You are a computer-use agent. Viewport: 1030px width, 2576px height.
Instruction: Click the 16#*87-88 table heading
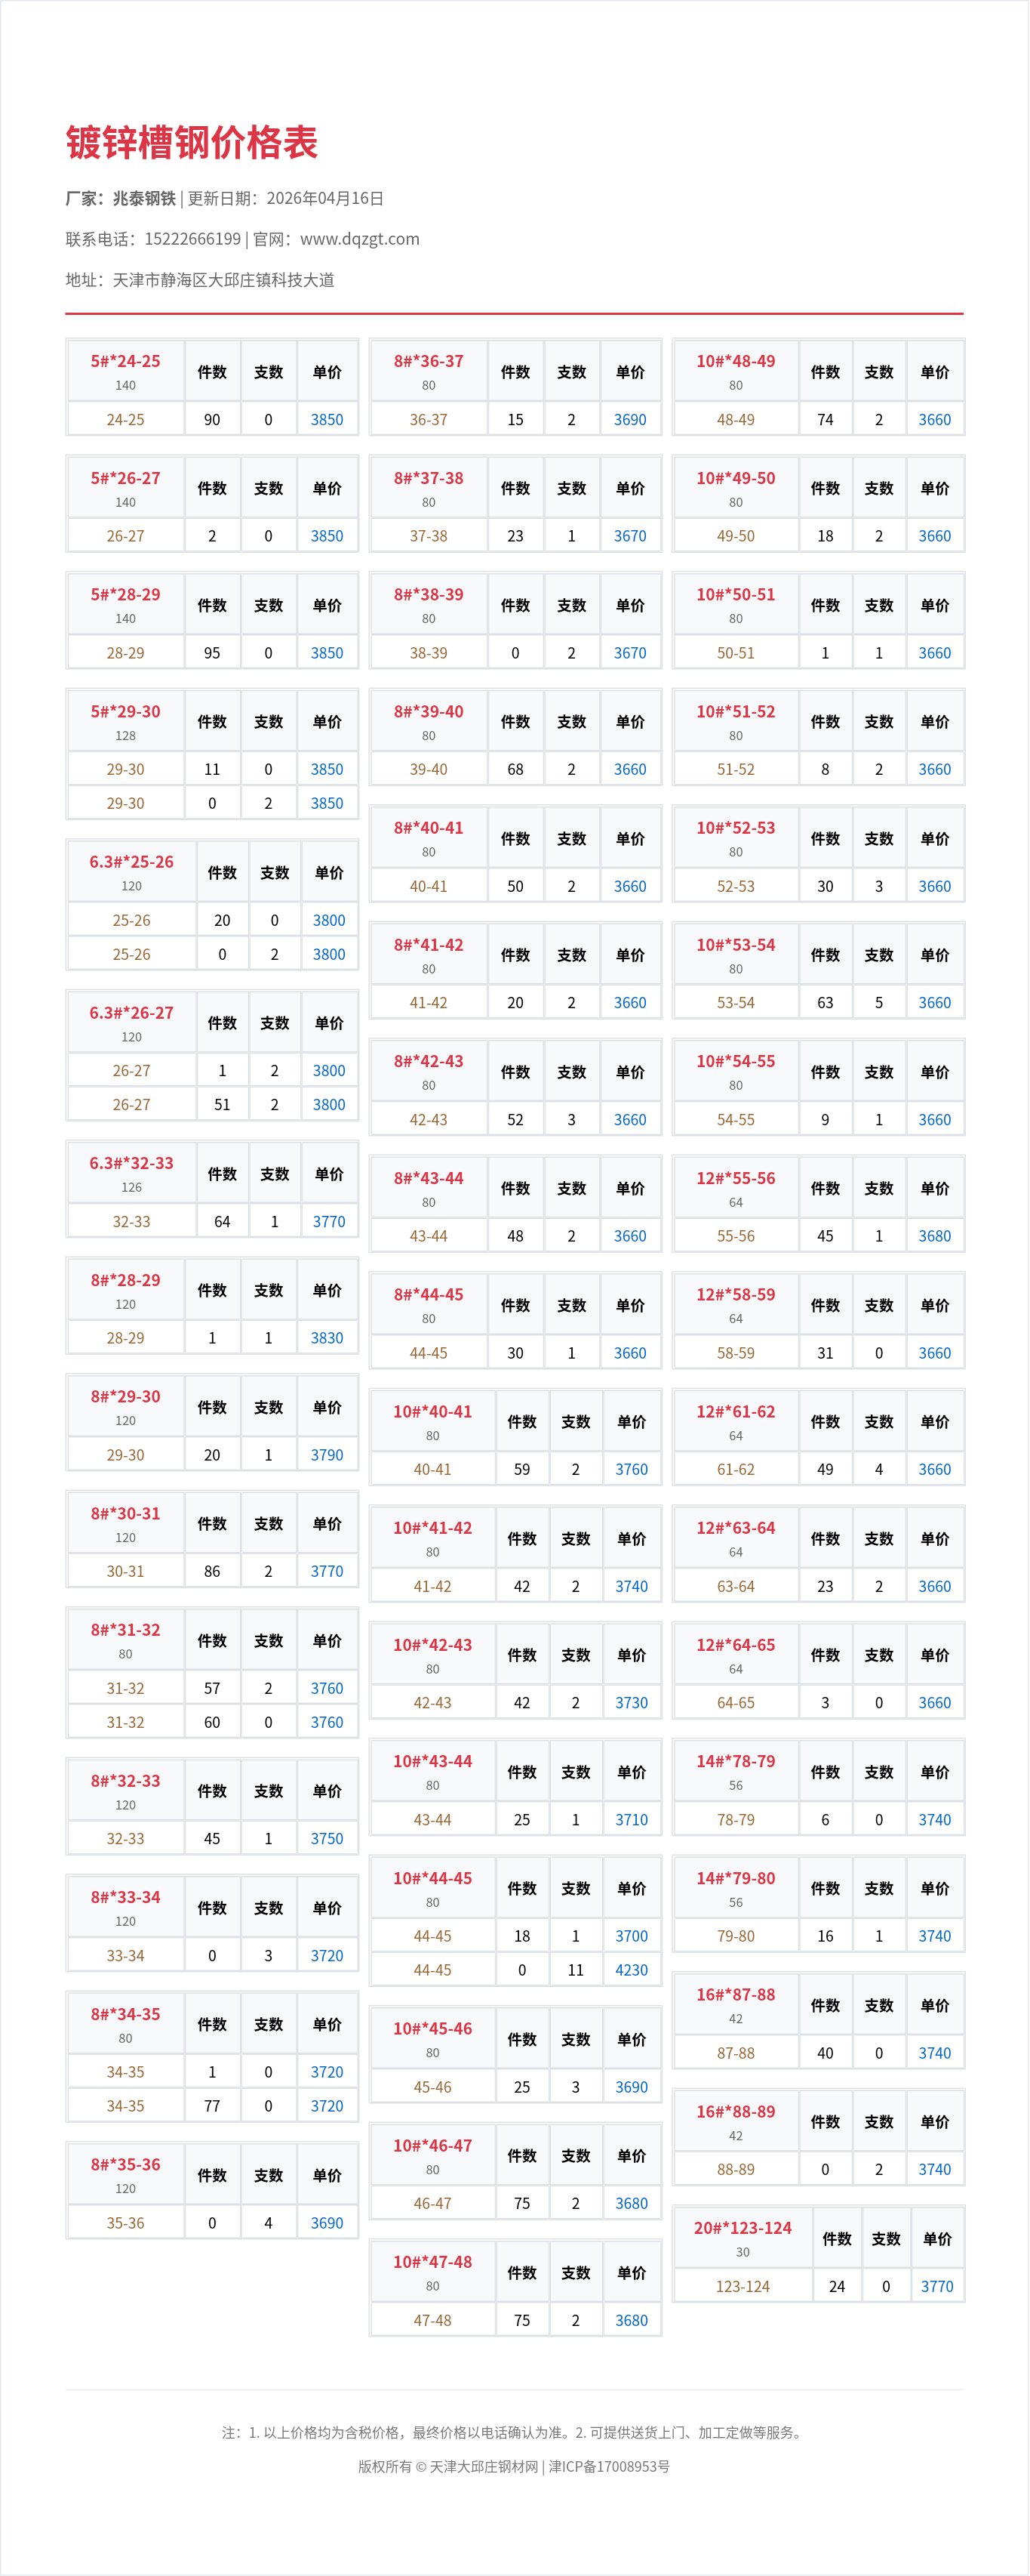click(x=736, y=1995)
